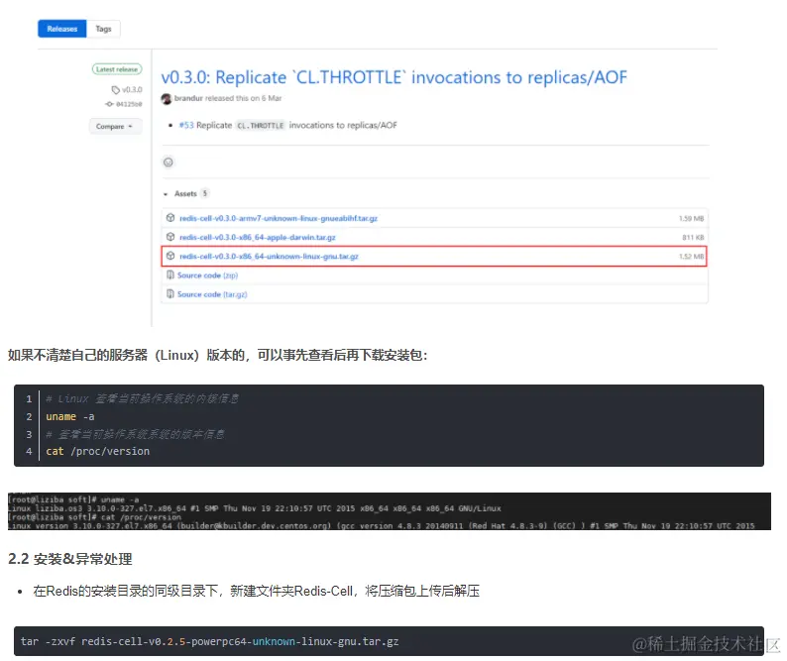Open pull request #53 link

[186, 125]
